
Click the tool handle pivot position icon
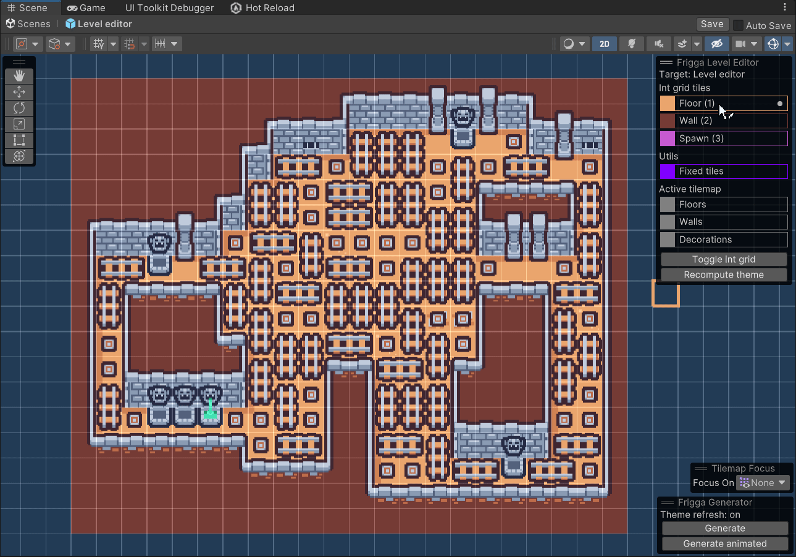22,44
